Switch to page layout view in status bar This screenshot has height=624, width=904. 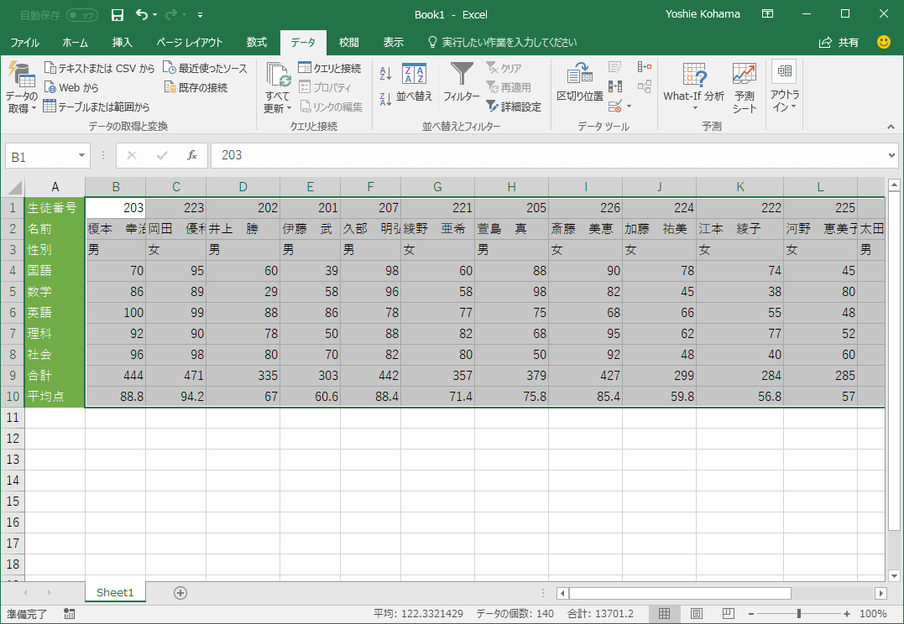pos(696,613)
